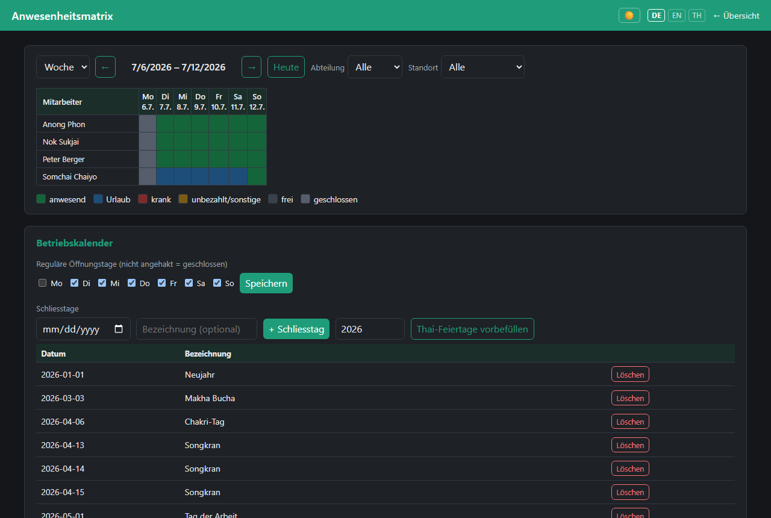Screen dimensions: 771x518
Task: Click the Fr 10.7. column header
Action: coord(219,102)
